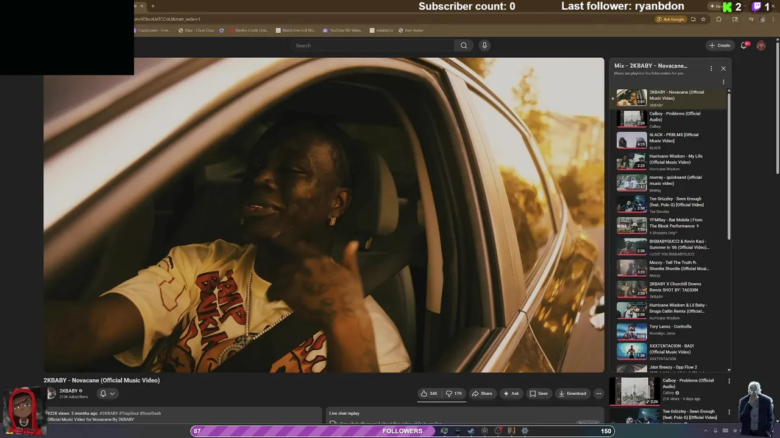Play 2KBABY X Churchill Downs Remix
780x438 pixels.
point(669,290)
